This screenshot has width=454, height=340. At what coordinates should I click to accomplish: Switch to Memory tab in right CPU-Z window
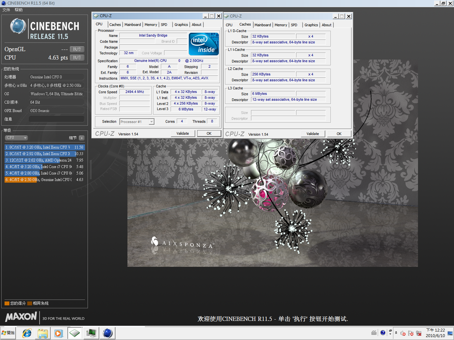click(x=281, y=25)
